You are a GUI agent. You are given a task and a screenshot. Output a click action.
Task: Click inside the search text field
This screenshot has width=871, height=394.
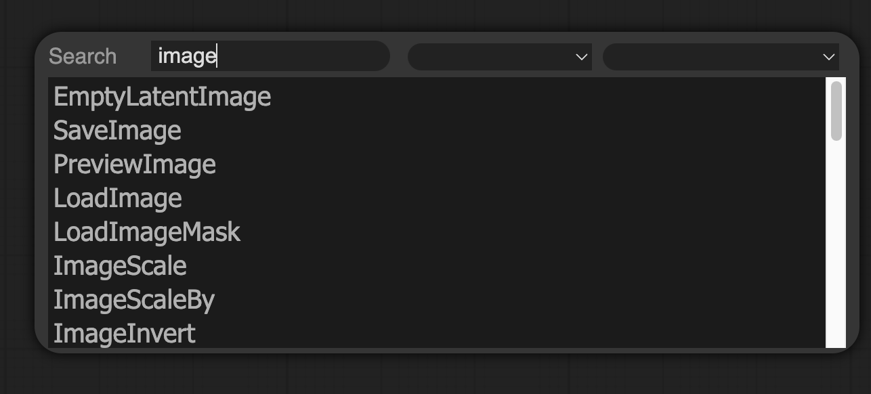click(271, 57)
